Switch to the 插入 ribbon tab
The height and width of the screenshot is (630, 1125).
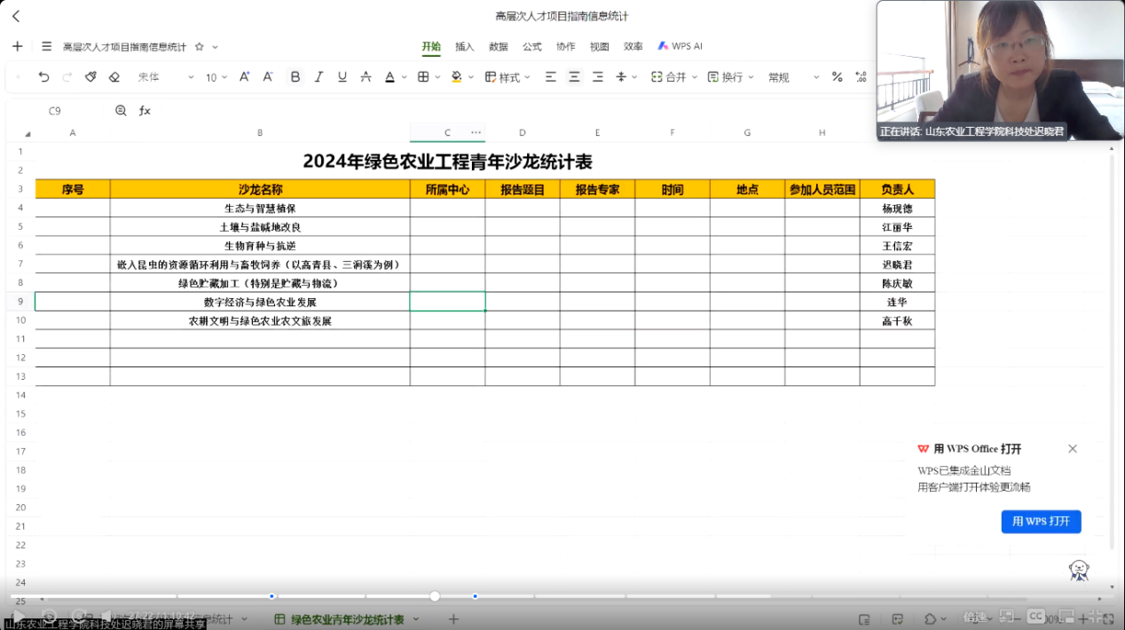(465, 45)
